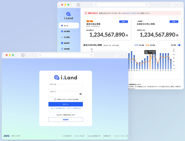The height and width of the screenshot is (141, 185).
Task: Show tab overview in the login window
Action: tap(122, 55)
